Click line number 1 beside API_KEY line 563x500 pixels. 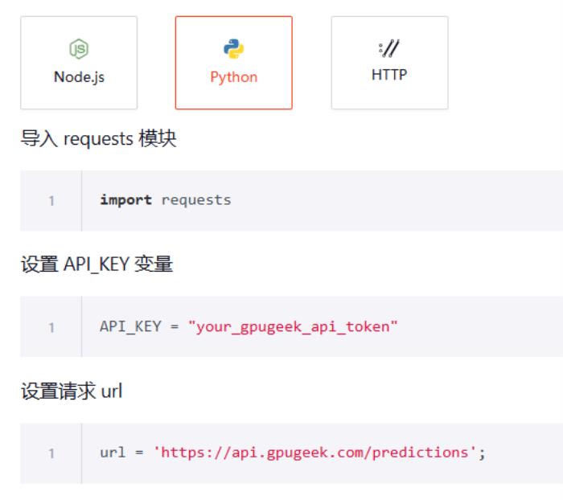(51, 327)
